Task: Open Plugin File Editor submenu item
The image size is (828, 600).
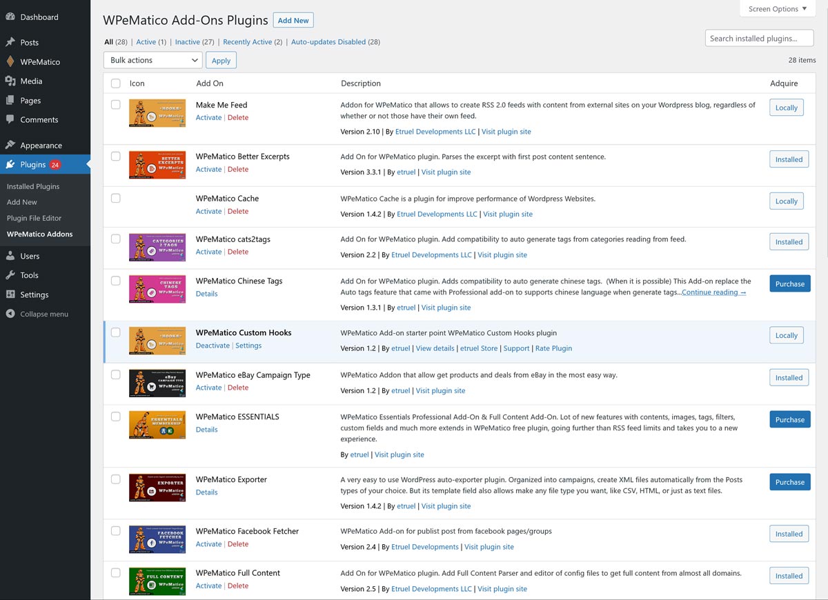Action: 34,218
